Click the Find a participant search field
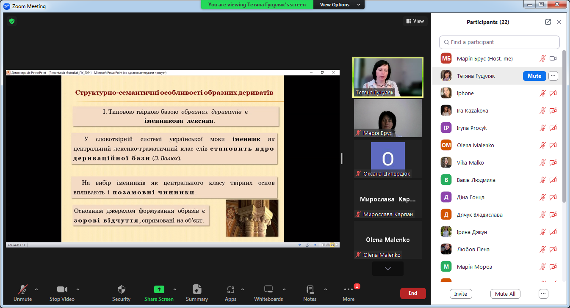Screen dimensions: 570x308 (499, 42)
